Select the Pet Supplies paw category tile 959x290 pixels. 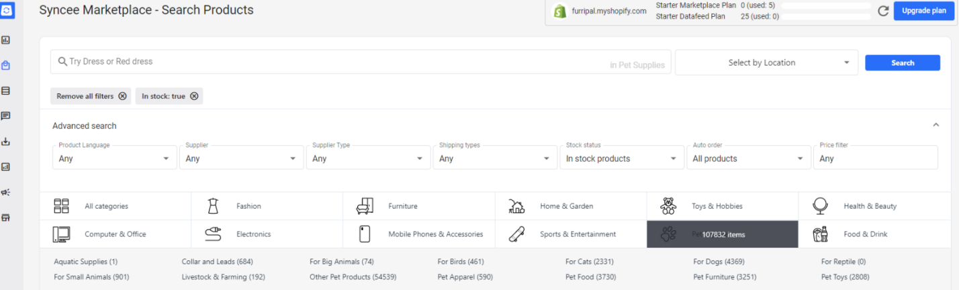click(x=723, y=234)
